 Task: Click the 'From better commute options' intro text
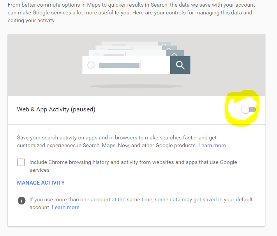(131, 12)
